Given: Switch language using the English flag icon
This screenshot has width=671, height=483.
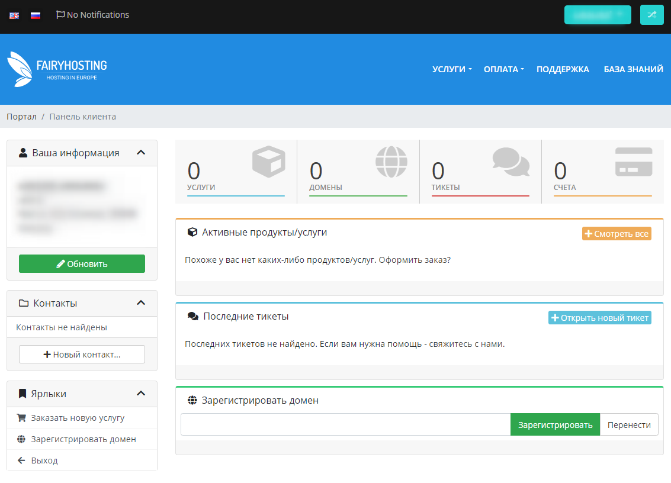Looking at the screenshot, I should point(14,15).
